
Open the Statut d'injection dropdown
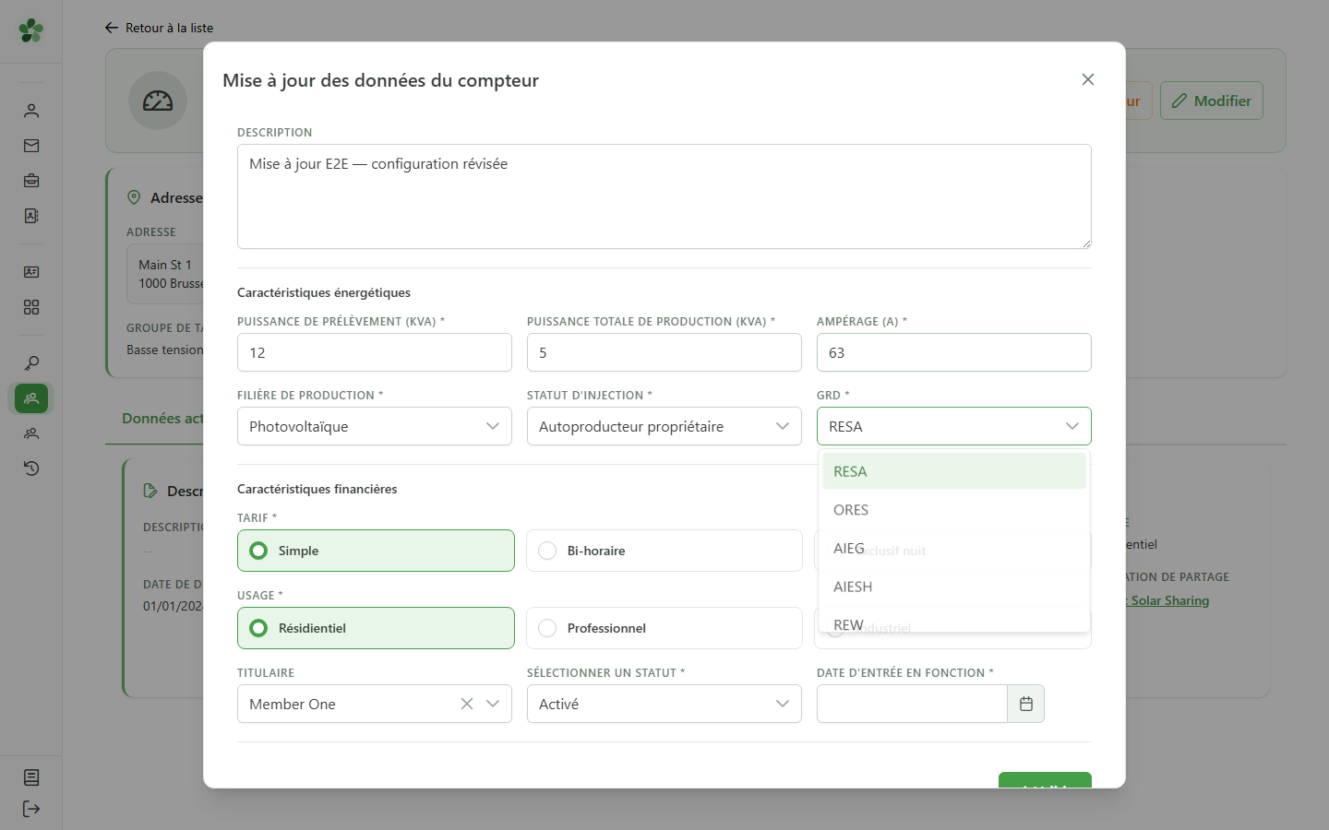[664, 426]
